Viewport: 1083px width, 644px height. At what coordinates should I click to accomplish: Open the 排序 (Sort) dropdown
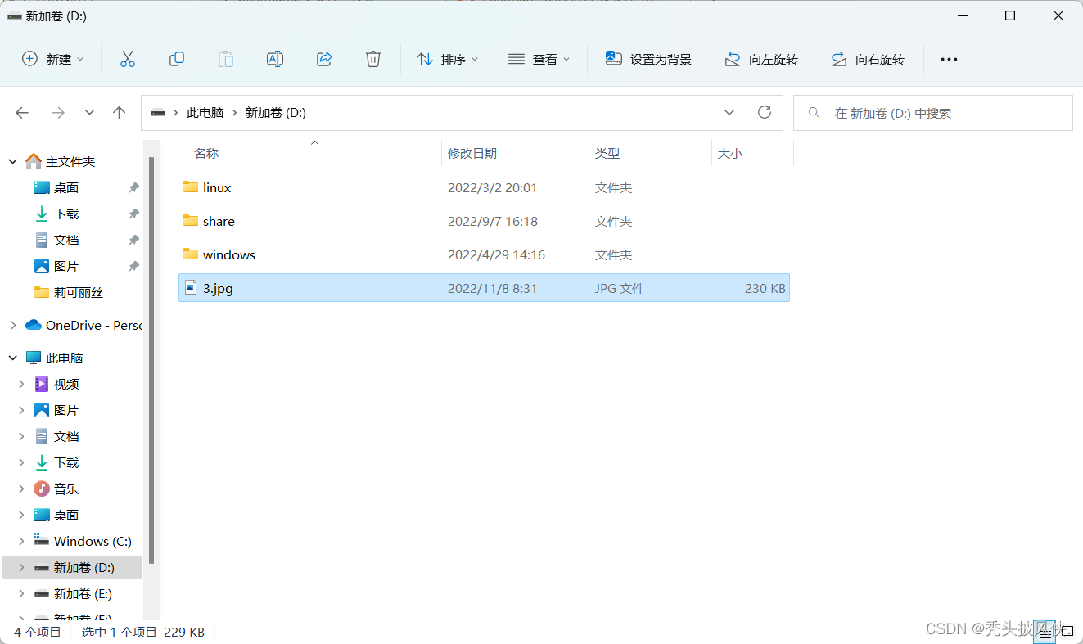pyautogui.click(x=448, y=59)
